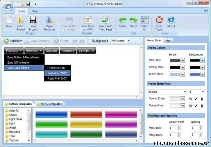Open Menu Box background color dropdown
This screenshot has height=147, width=211.
[203, 60]
